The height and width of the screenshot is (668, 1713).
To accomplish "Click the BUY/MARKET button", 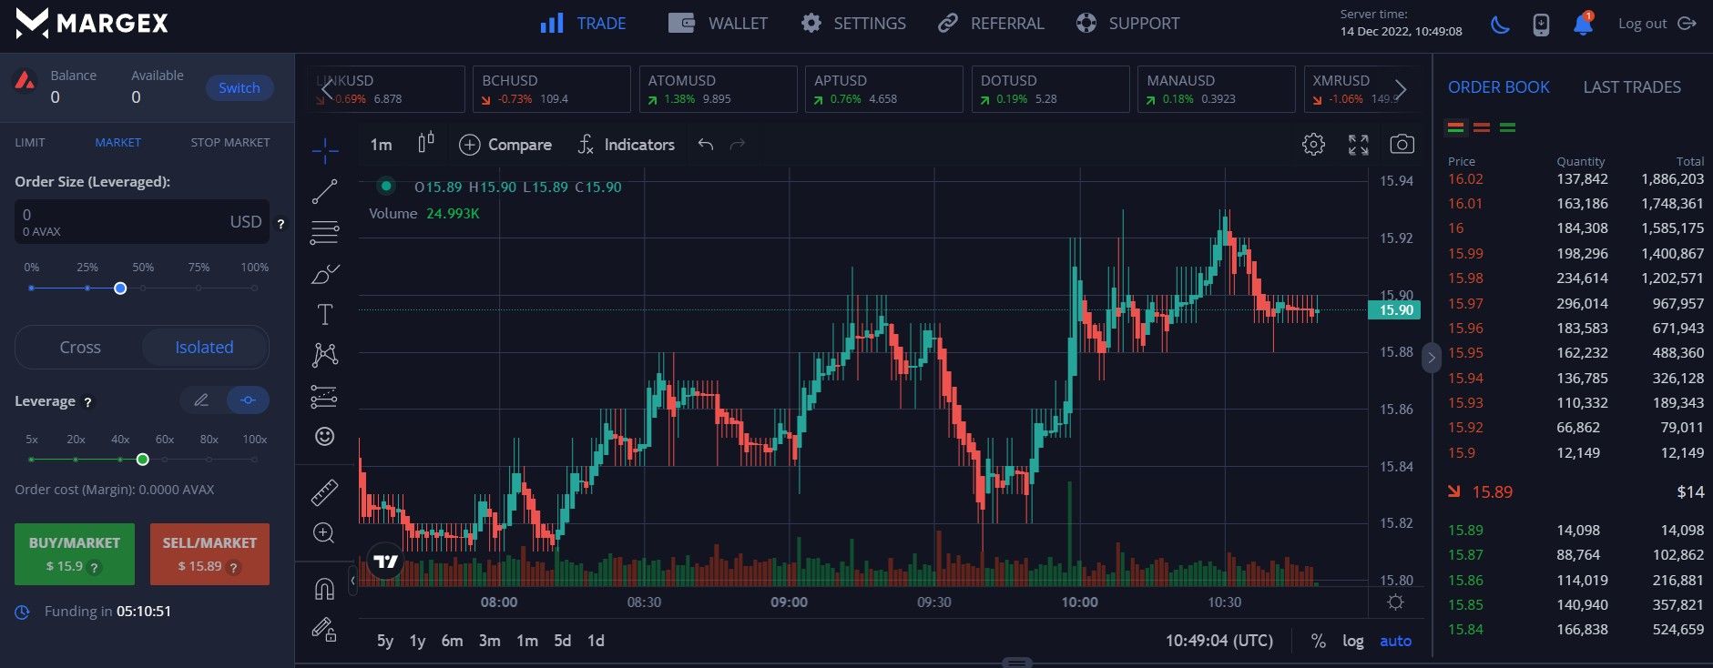I will click(x=75, y=553).
